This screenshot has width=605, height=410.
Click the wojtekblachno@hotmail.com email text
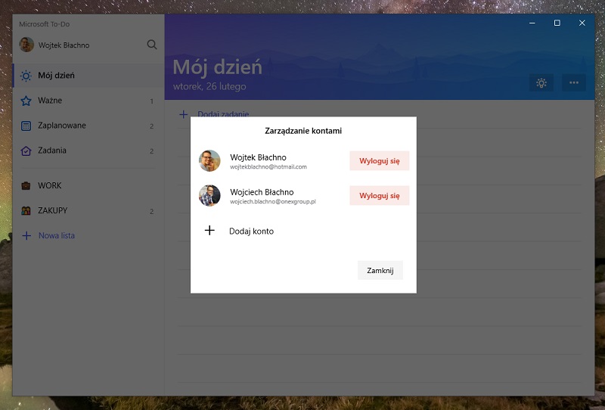point(268,166)
